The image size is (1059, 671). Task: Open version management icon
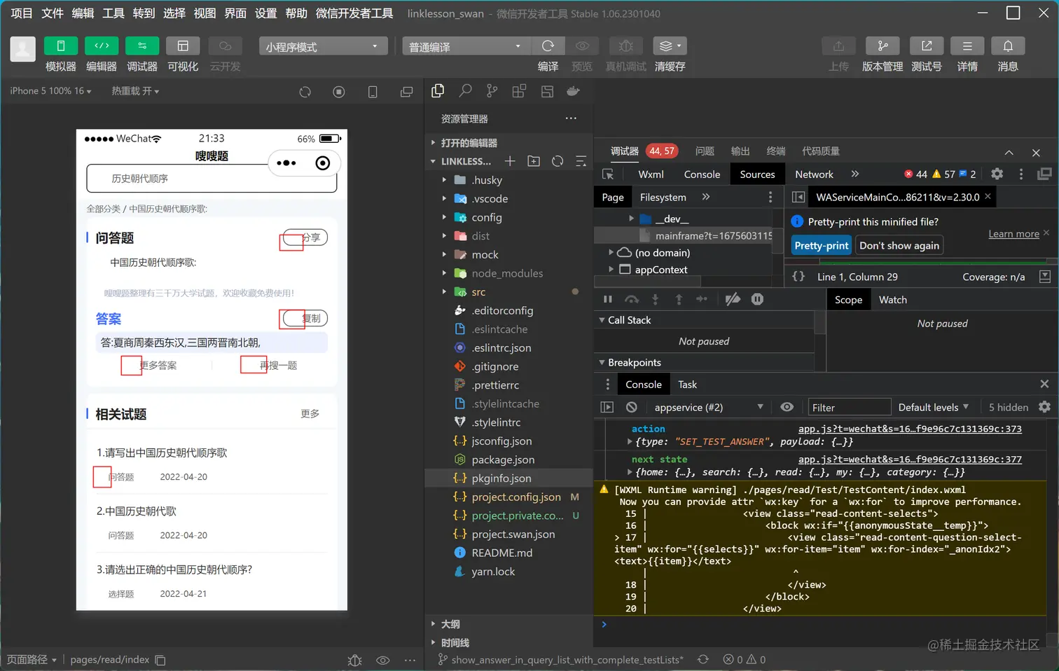pyautogui.click(x=882, y=46)
